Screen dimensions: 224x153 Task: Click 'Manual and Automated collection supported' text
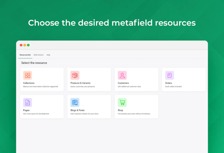click(41, 87)
